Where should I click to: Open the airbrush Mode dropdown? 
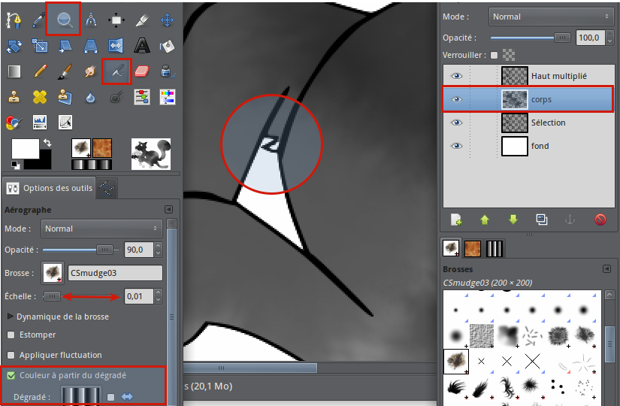(101, 228)
